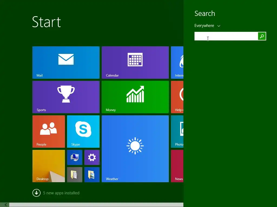Open the Calendar tile
The height and width of the screenshot is (207, 277).
pos(135,63)
